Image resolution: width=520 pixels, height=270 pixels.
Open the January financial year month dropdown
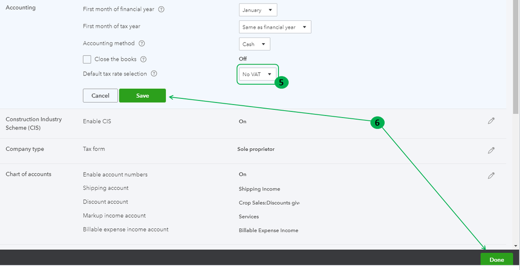(258, 10)
